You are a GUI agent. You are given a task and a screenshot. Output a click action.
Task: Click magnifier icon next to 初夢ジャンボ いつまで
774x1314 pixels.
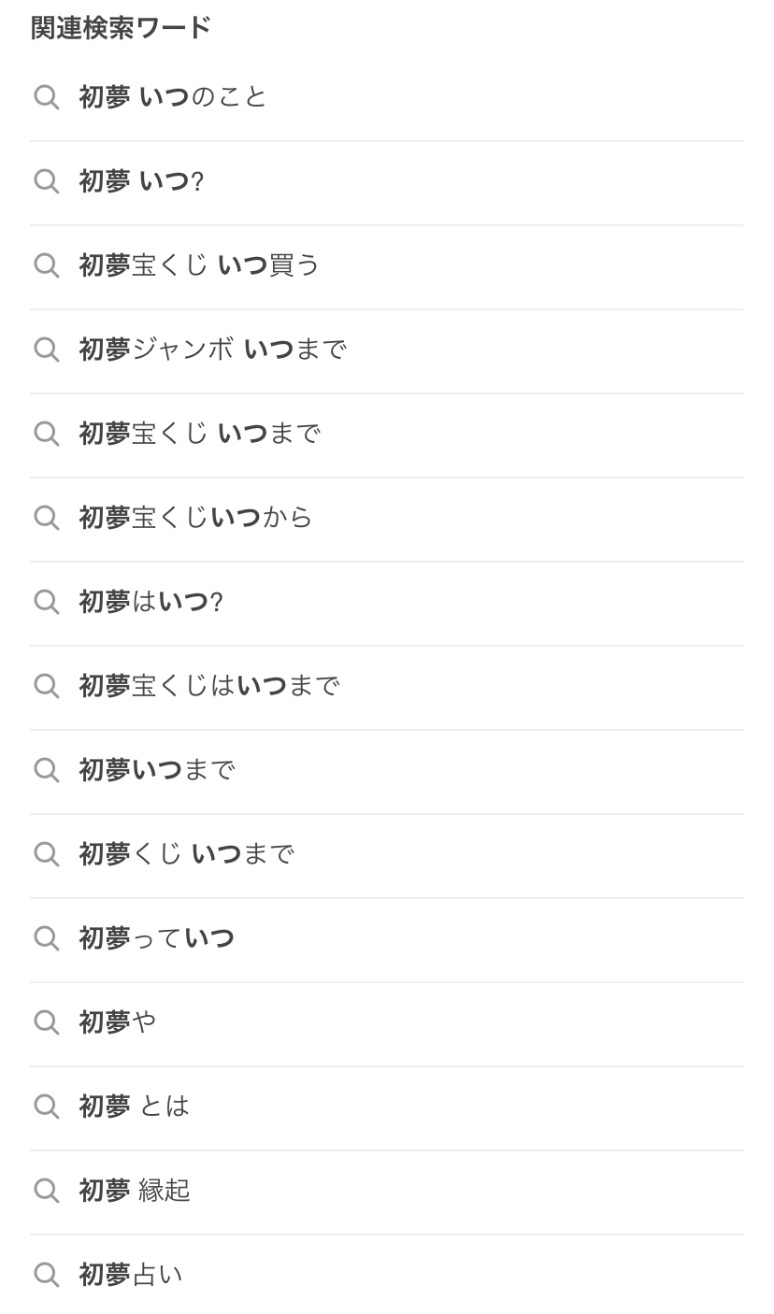pos(47,350)
